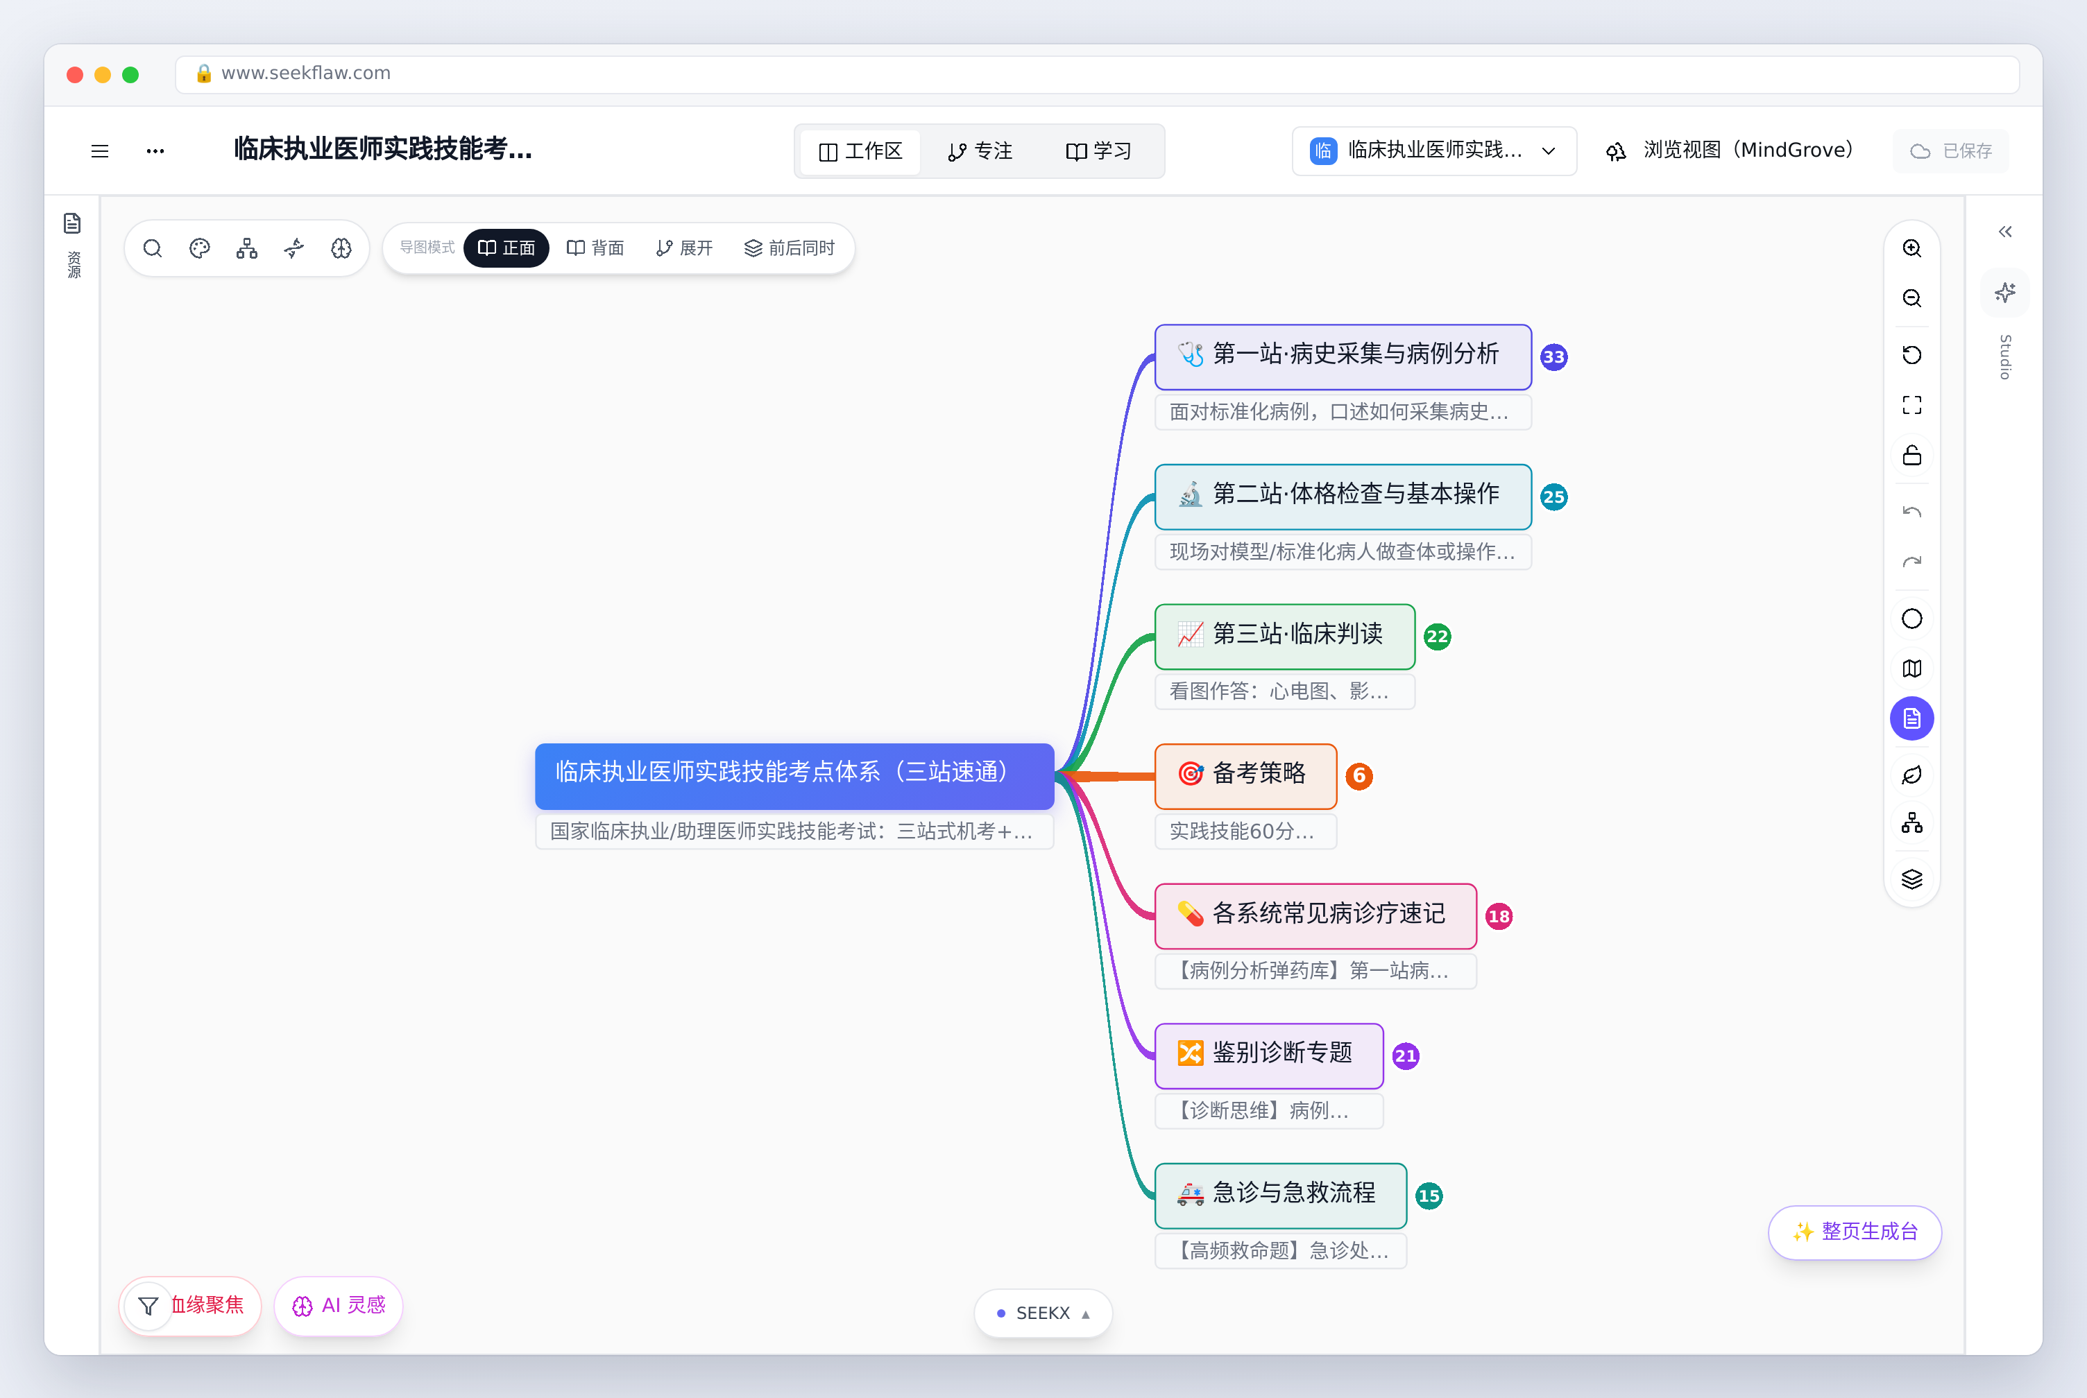Undo the last action
This screenshot has height=1398, width=2087.
pyautogui.click(x=1911, y=512)
